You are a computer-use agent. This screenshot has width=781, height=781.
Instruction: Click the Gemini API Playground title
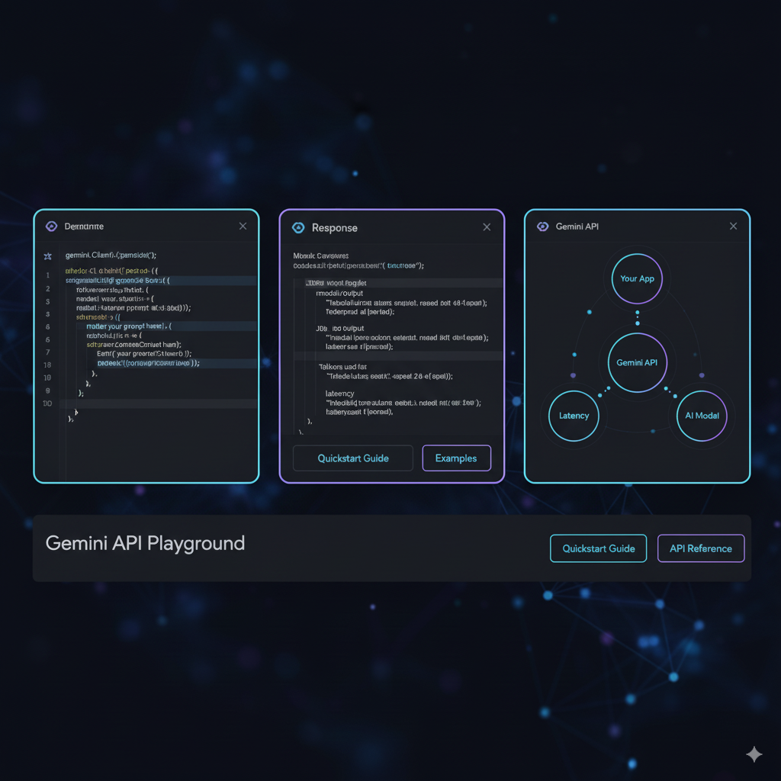tap(145, 543)
